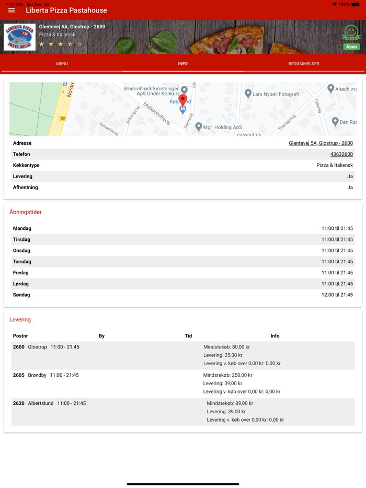Image resolution: width=366 pixels, height=488 pixels.
Task: Open the hamburger navigation menu
Action: [x=12, y=10]
